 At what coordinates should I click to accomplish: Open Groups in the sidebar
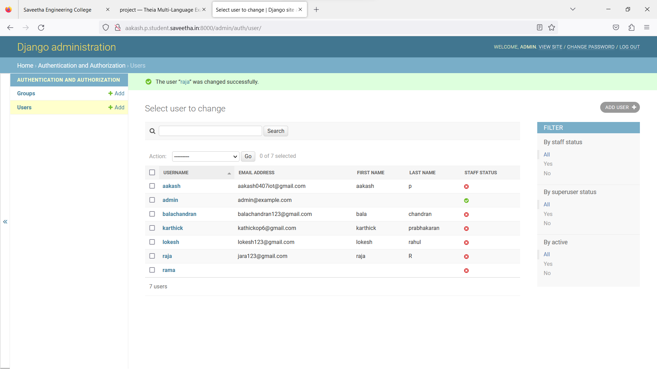tap(26, 94)
